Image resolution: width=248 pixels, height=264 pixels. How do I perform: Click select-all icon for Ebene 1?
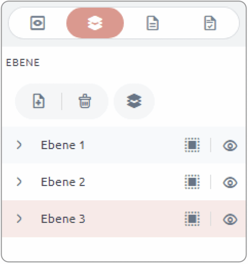(x=192, y=145)
